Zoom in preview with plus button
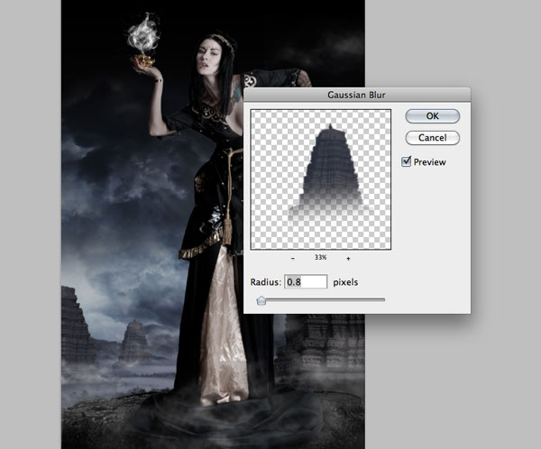The height and width of the screenshot is (449, 541). click(348, 258)
